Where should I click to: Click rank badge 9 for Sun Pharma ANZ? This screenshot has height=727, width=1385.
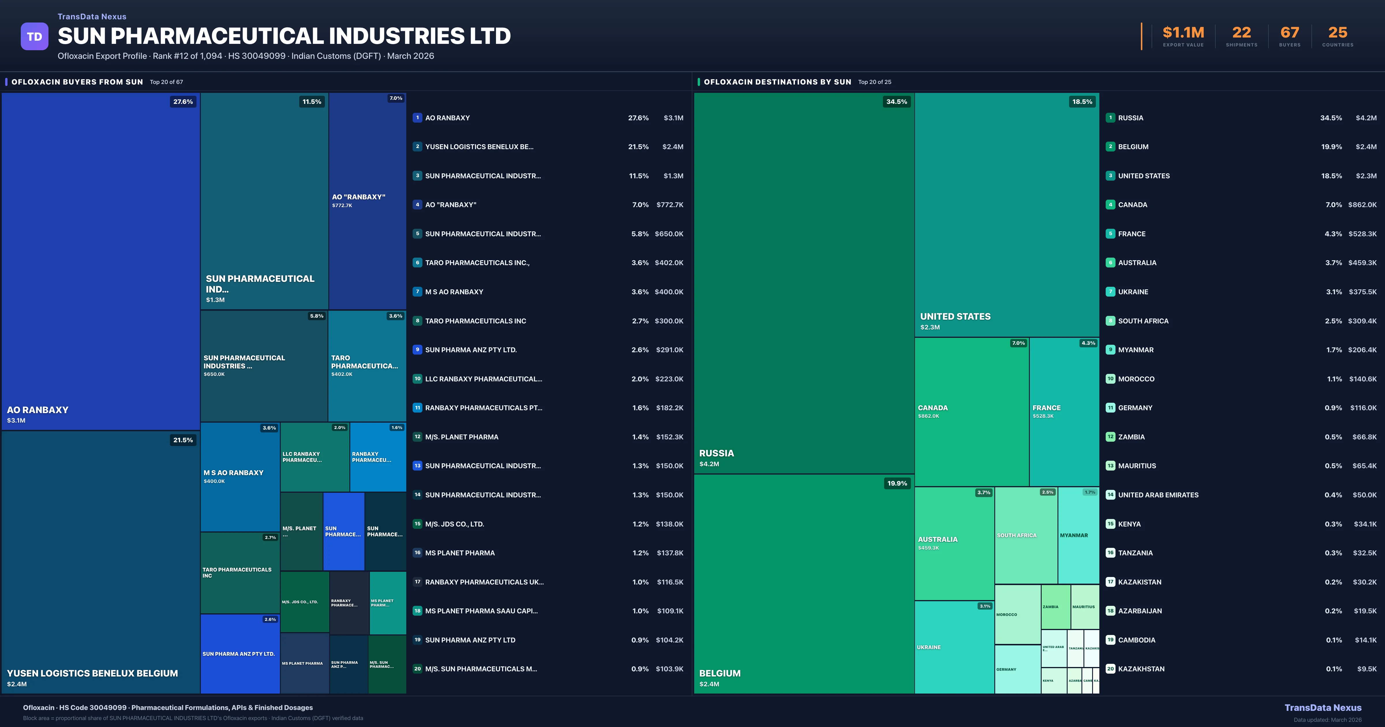pyautogui.click(x=417, y=350)
